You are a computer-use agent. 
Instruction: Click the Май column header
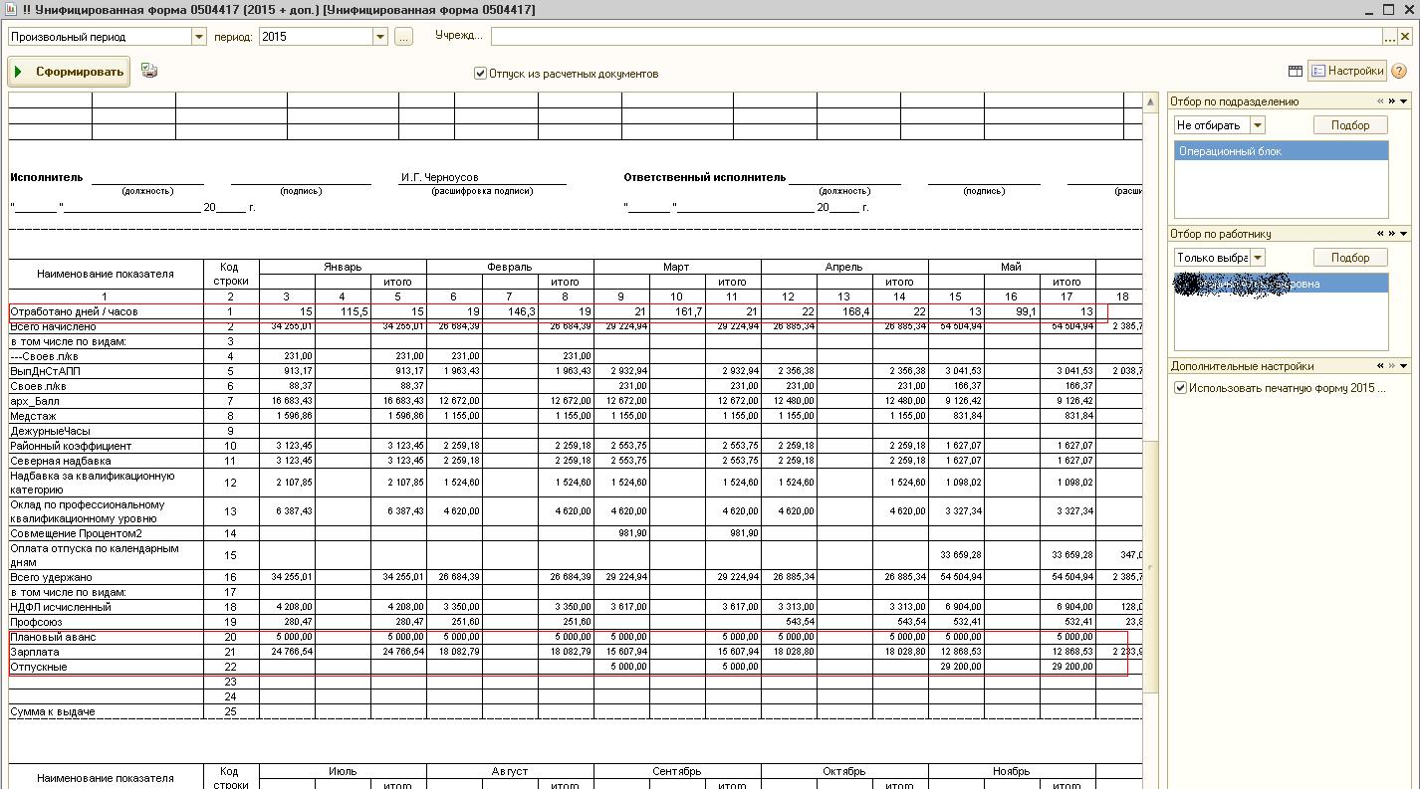[1012, 267]
